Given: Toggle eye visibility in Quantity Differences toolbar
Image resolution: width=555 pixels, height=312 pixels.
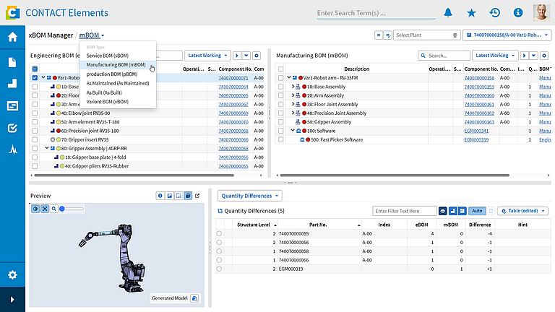Looking at the screenshot, I should [x=443, y=211].
